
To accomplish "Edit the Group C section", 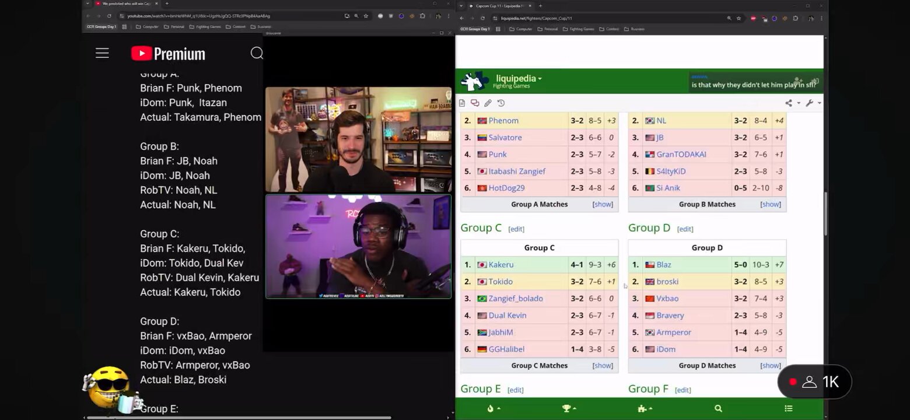I will click(x=516, y=229).
